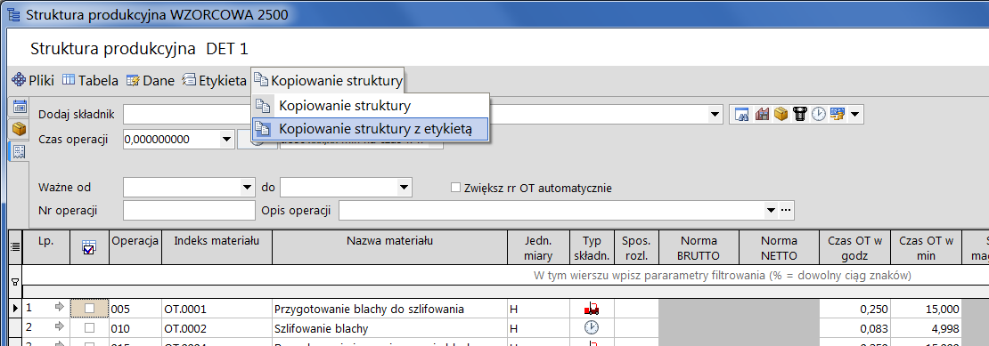Sort by Nazwa materiału column header
989x346 pixels.
[x=389, y=246]
